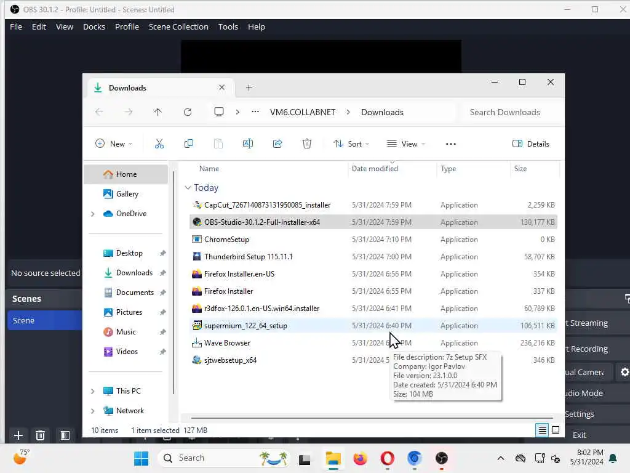Unpin Documents from Quick access

(162, 293)
